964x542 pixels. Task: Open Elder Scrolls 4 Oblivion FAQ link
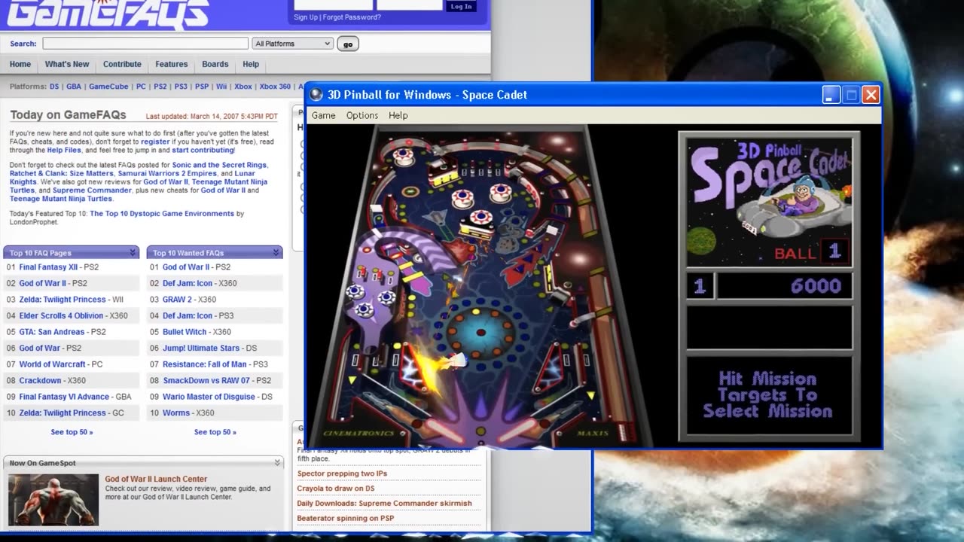61,316
